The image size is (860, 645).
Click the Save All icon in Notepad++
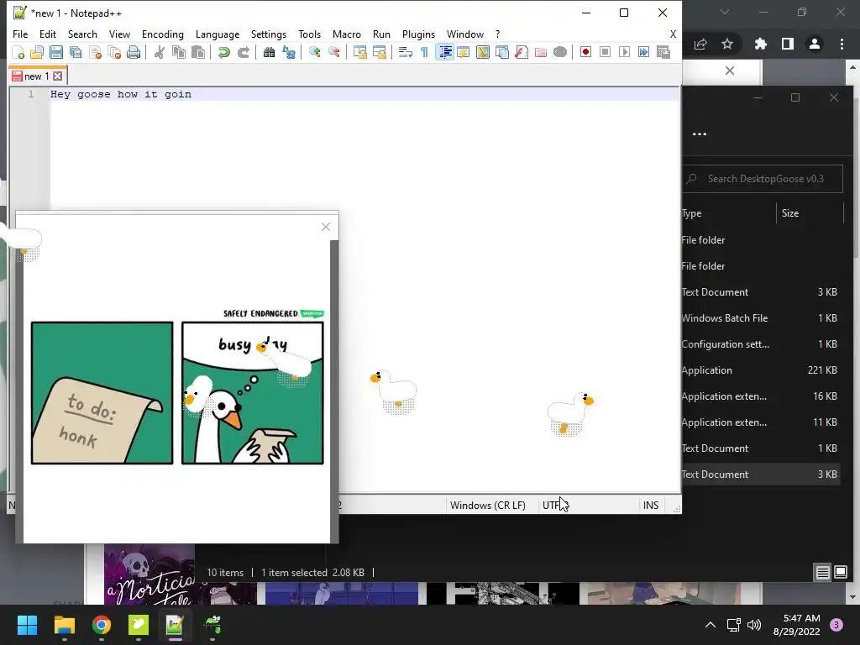76,52
